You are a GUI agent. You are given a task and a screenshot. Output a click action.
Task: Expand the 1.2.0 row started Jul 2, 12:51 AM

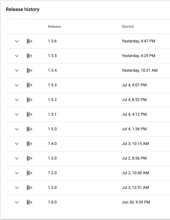click(x=17, y=188)
